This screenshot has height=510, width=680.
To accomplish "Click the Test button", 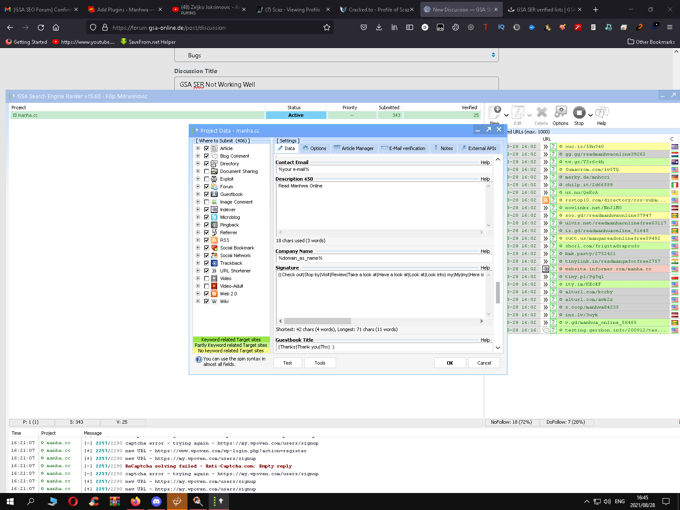I will click(288, 363).
